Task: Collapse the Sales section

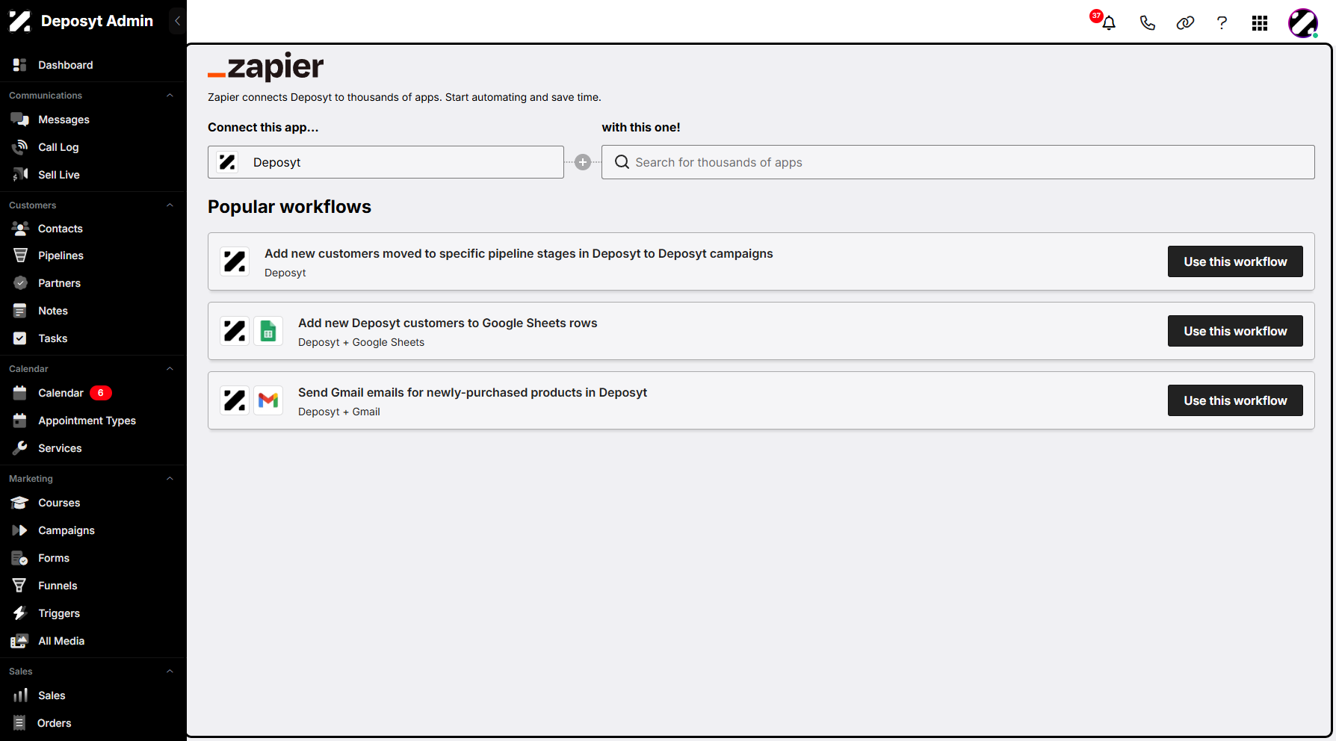Action: (x=170, y=672)
